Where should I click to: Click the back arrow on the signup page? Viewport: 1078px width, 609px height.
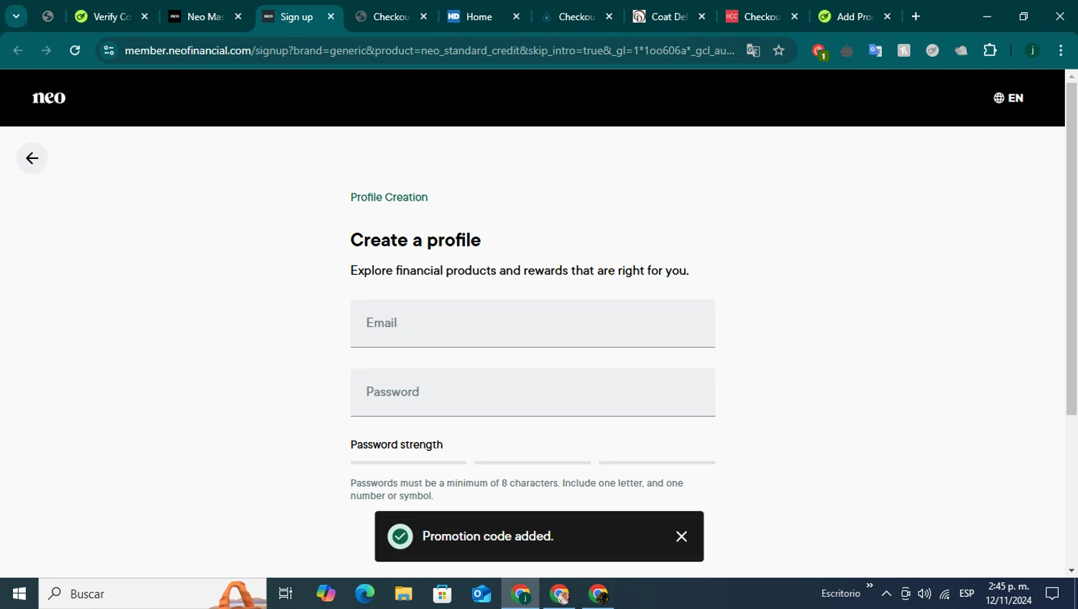click(x=32, y=158)
